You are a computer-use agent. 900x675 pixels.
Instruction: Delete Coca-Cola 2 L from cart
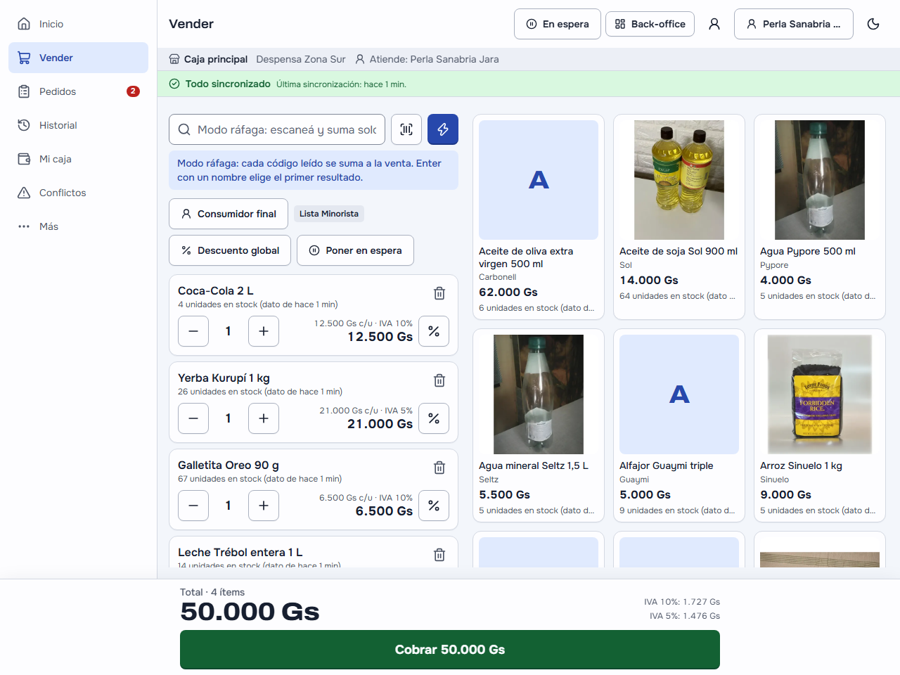pyautogui.click(x=439, y=293)
